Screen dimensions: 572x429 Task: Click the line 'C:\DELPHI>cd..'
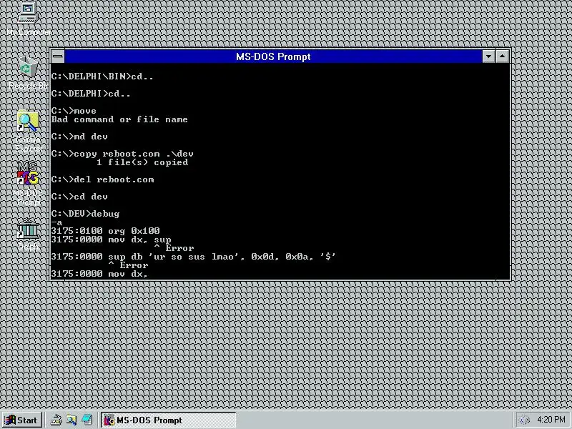(x=91, y=94)
